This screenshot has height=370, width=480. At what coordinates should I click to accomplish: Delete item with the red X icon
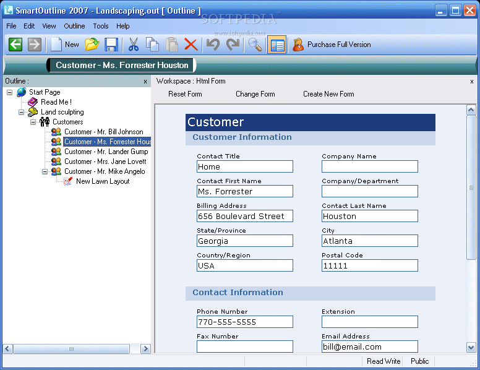point(191,45)
